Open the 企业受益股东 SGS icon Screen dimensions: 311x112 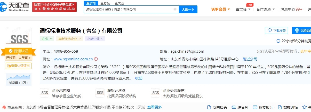tap(155, 93)
